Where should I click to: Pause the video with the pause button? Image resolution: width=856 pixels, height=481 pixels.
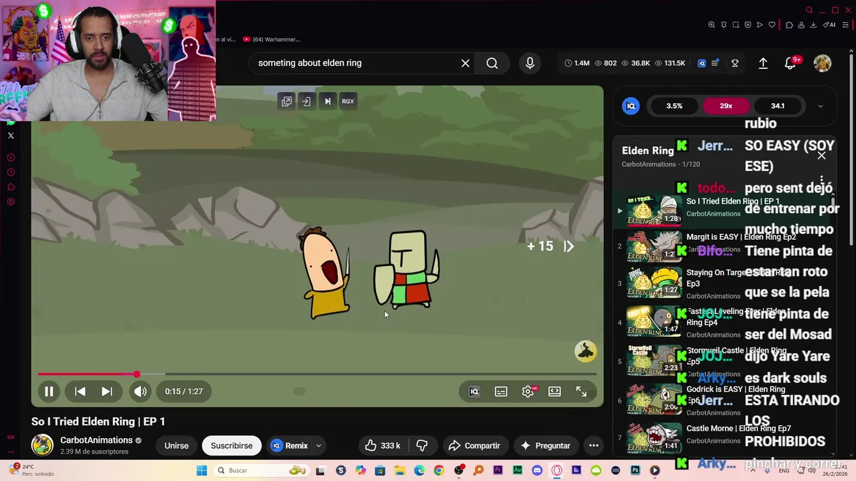click(x=49, y=391)
